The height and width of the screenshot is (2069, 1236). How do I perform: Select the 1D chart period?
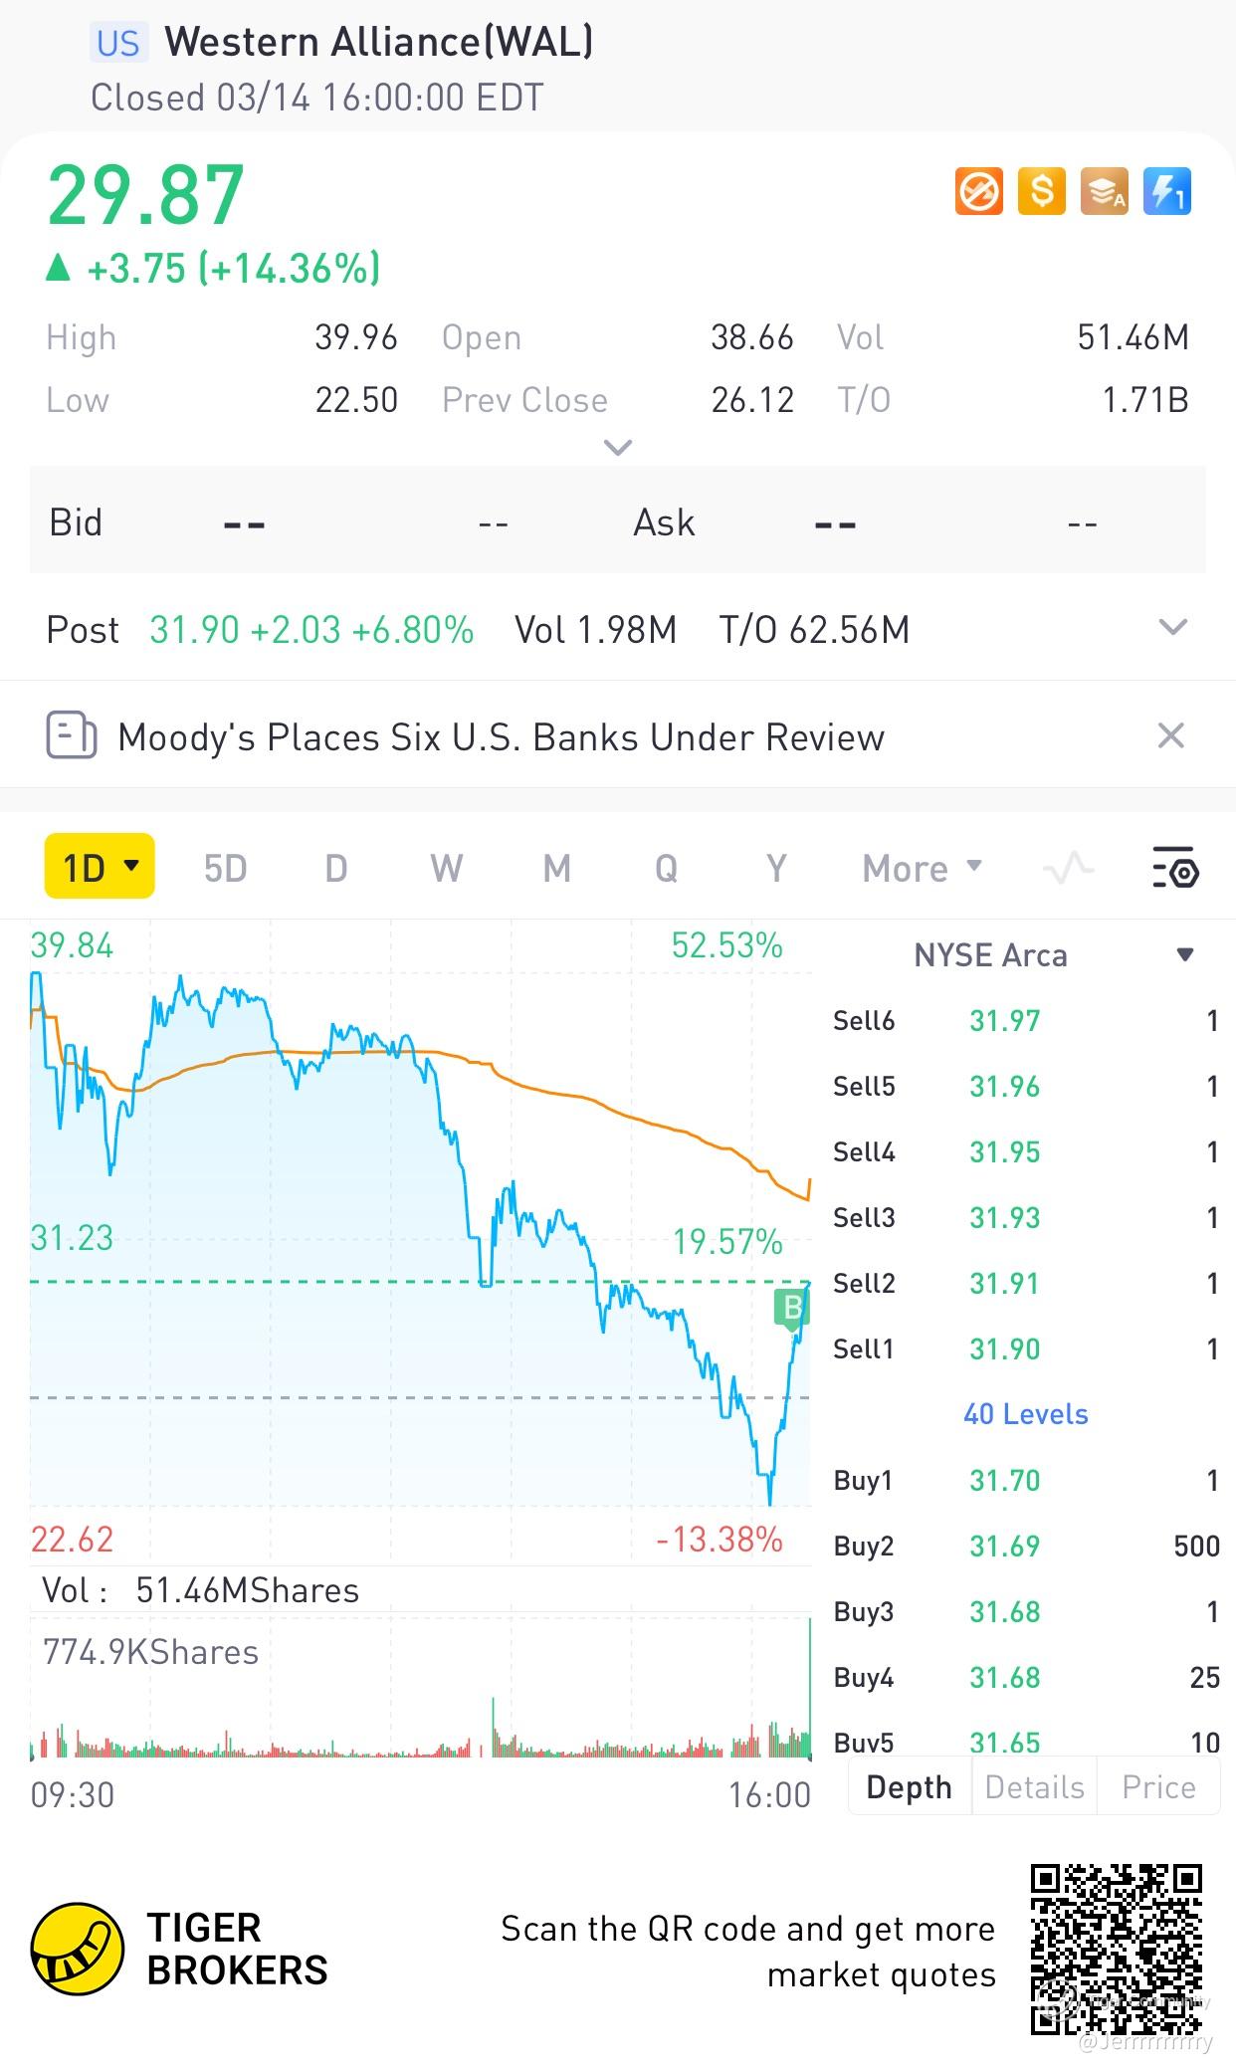click(100, 868)
